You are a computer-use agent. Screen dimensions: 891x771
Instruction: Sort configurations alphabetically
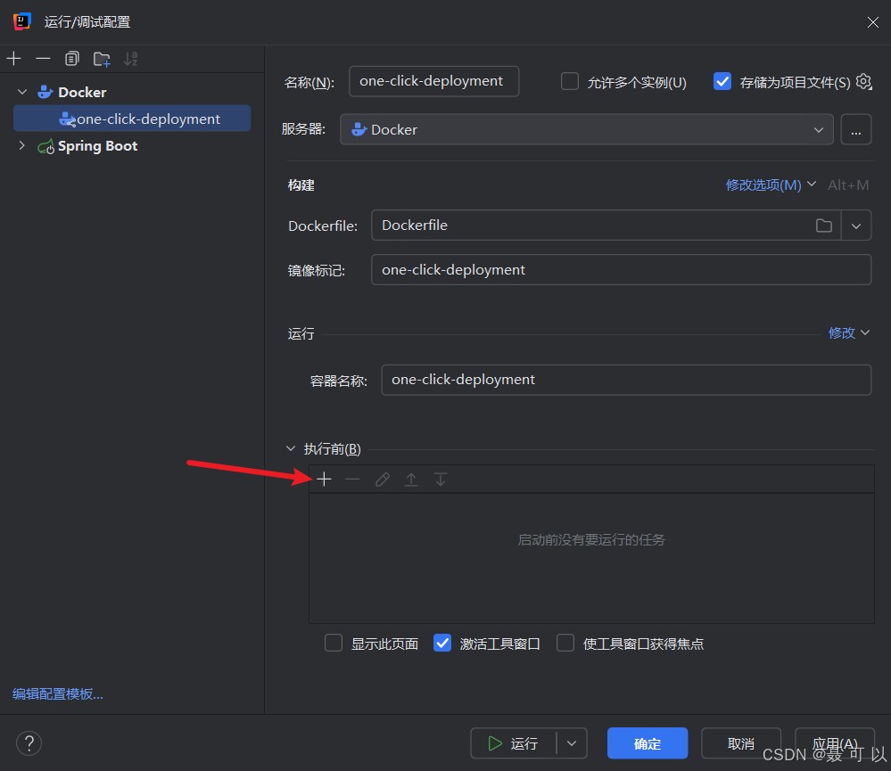131,59
